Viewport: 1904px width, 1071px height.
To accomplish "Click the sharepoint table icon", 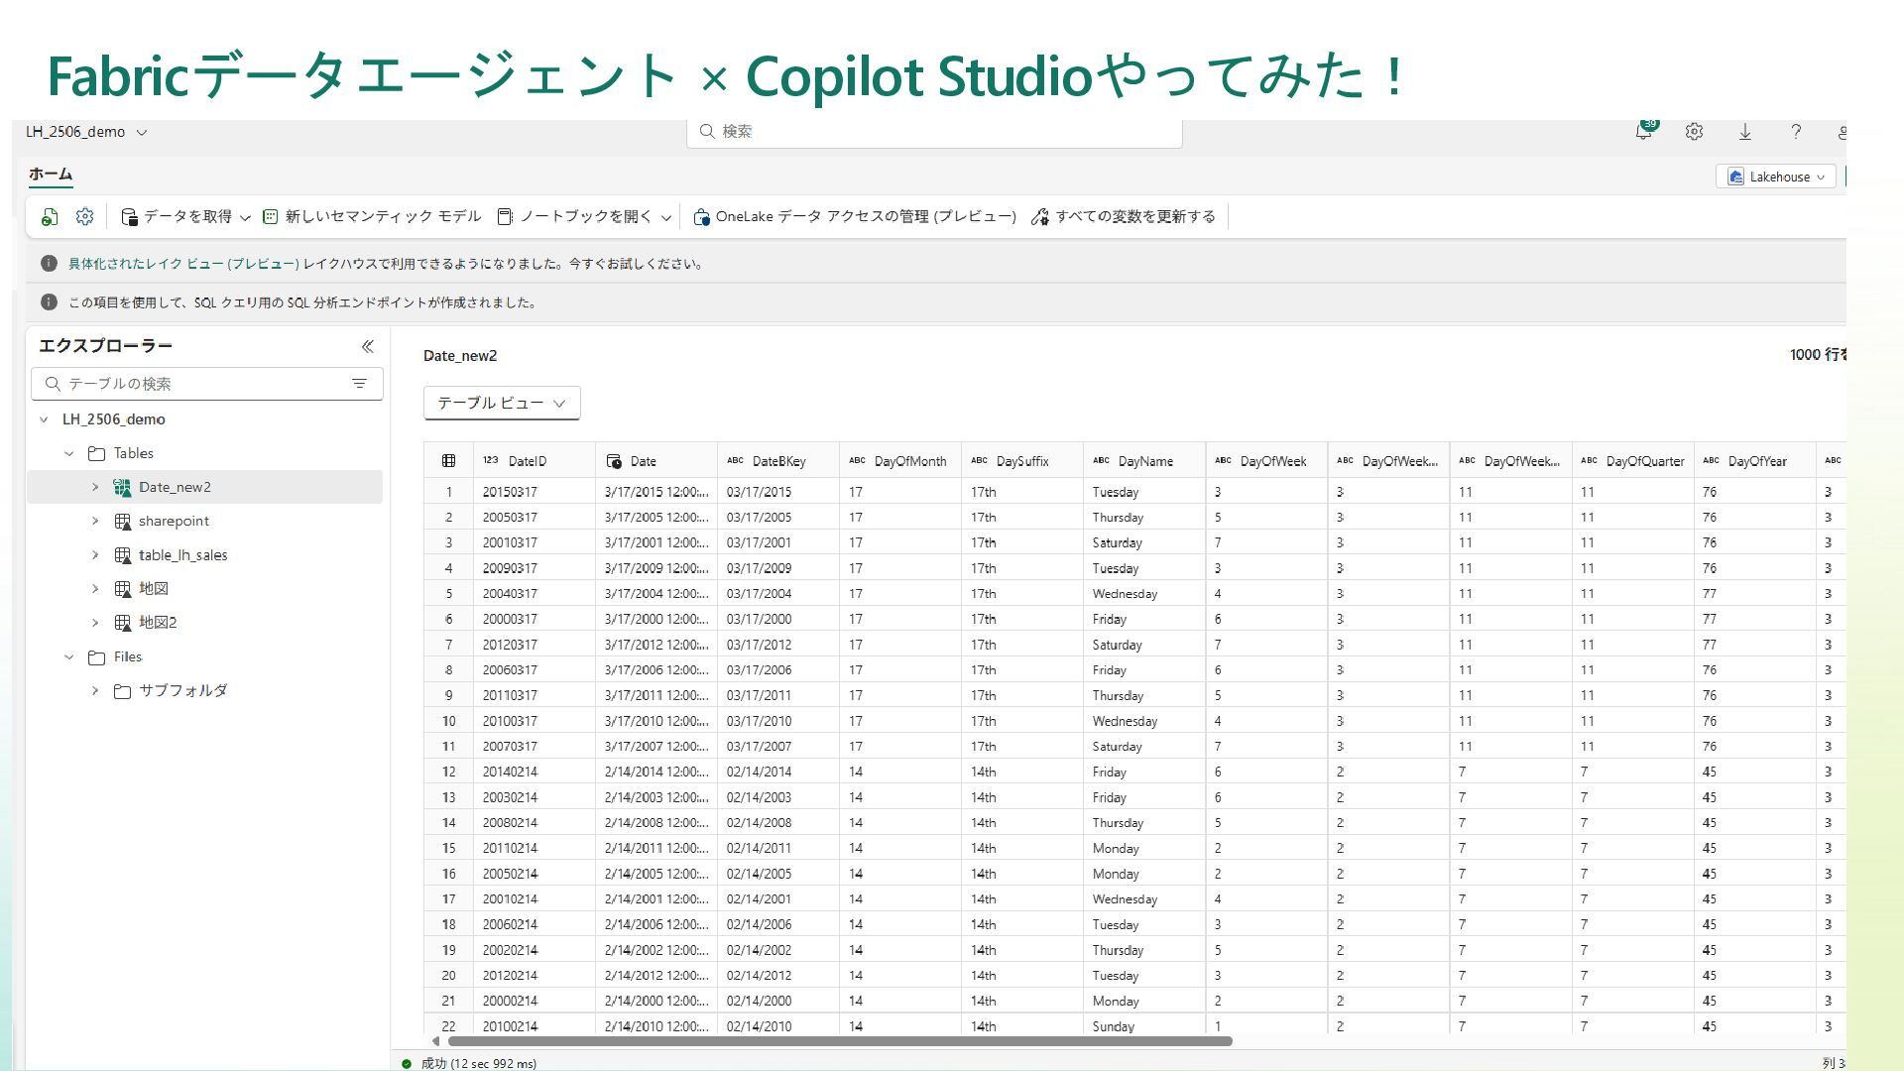I will 123,521.
